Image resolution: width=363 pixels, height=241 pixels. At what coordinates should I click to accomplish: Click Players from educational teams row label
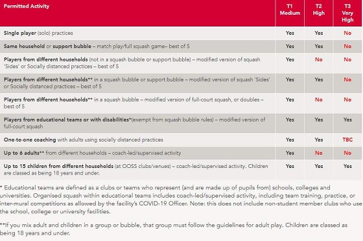(x=135, y=123)
